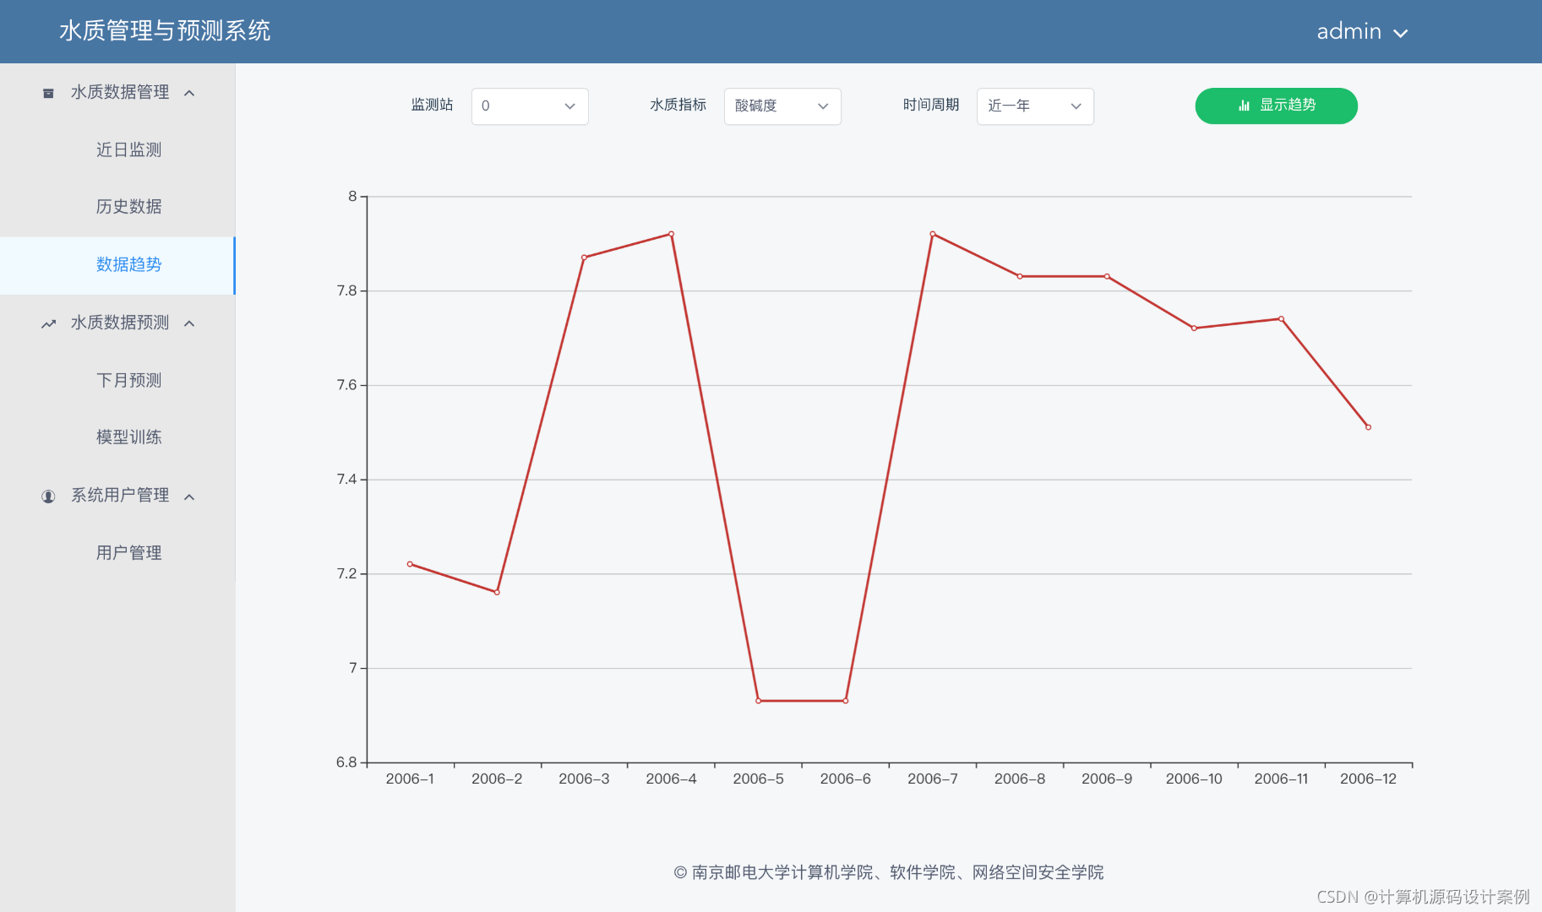The image size is (1542, 912).
Task: Click the 水质数据管理 section header
Action: coord(117,93)
